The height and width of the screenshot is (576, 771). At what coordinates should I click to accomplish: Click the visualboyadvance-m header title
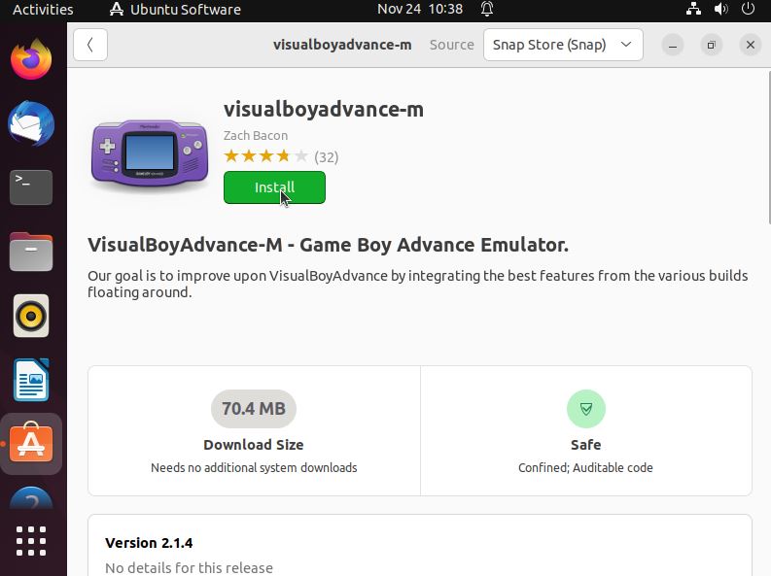342,45
